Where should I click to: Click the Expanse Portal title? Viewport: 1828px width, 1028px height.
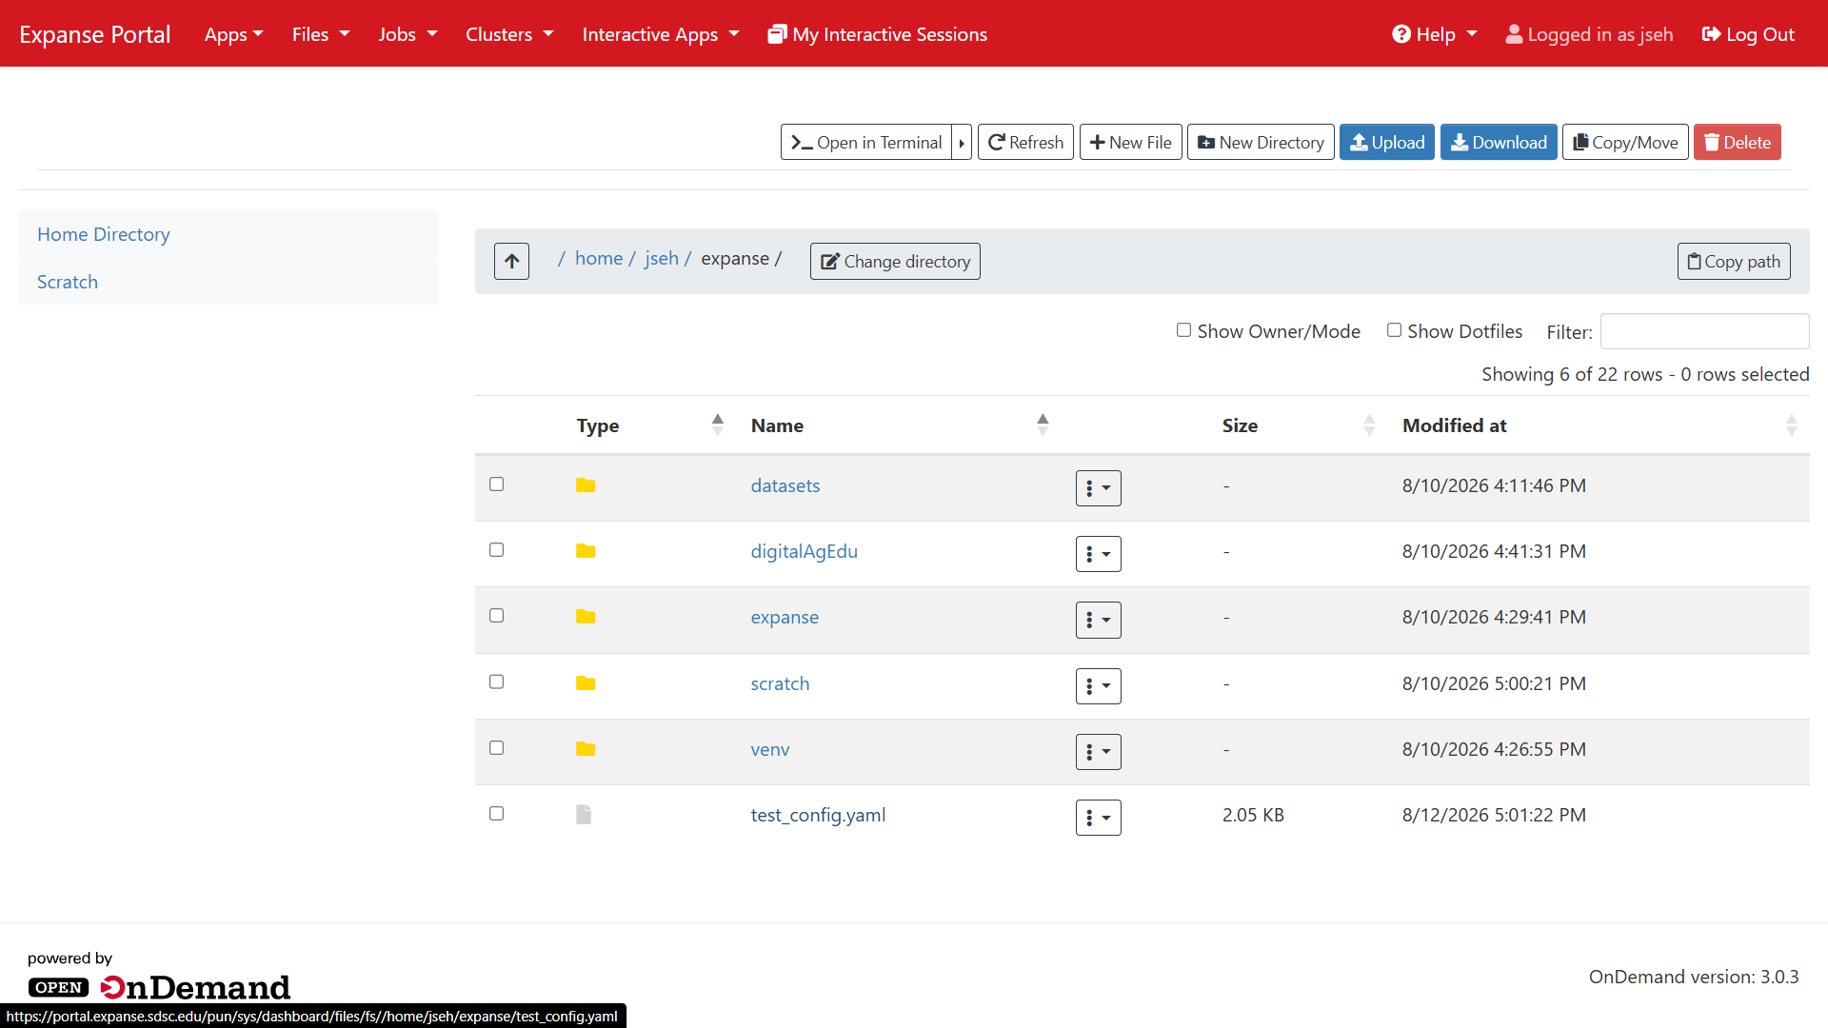point(95,34)
